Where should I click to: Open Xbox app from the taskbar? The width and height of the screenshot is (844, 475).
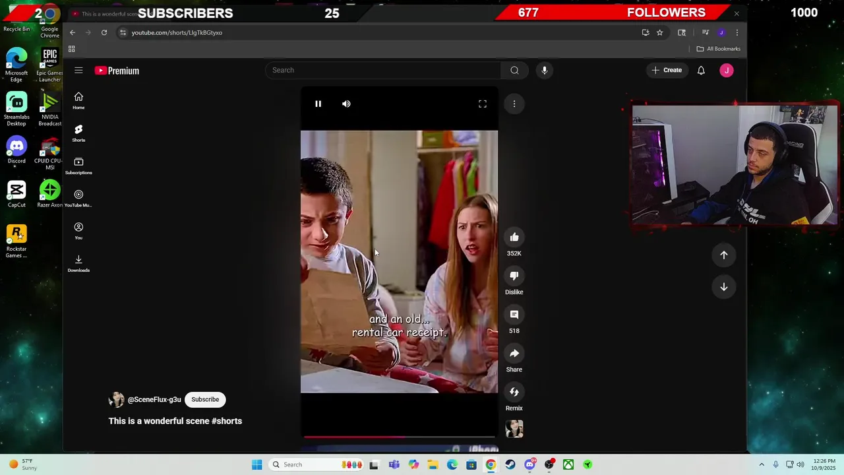coord(568,464)
